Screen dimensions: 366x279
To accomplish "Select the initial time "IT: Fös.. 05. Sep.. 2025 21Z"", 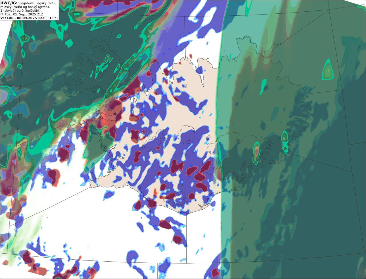I will (x=22, y=14).
